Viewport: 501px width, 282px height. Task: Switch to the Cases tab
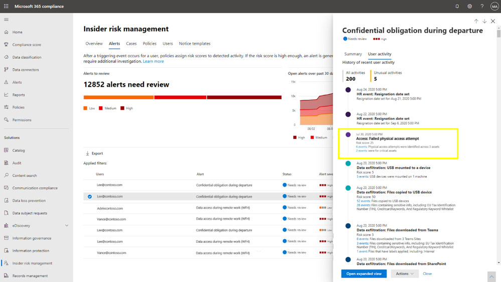(131, 44)
